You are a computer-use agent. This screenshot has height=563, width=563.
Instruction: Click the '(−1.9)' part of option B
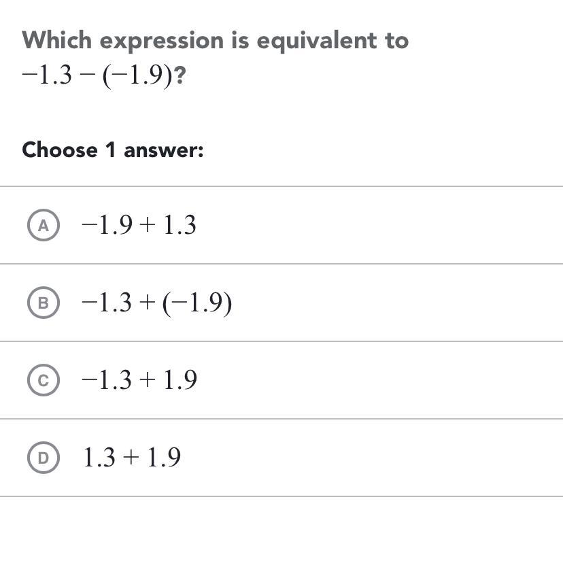click(197, 303)
